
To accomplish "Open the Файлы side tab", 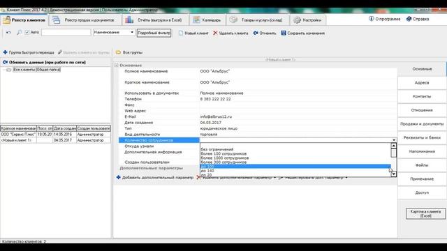I will coord(422,165).
